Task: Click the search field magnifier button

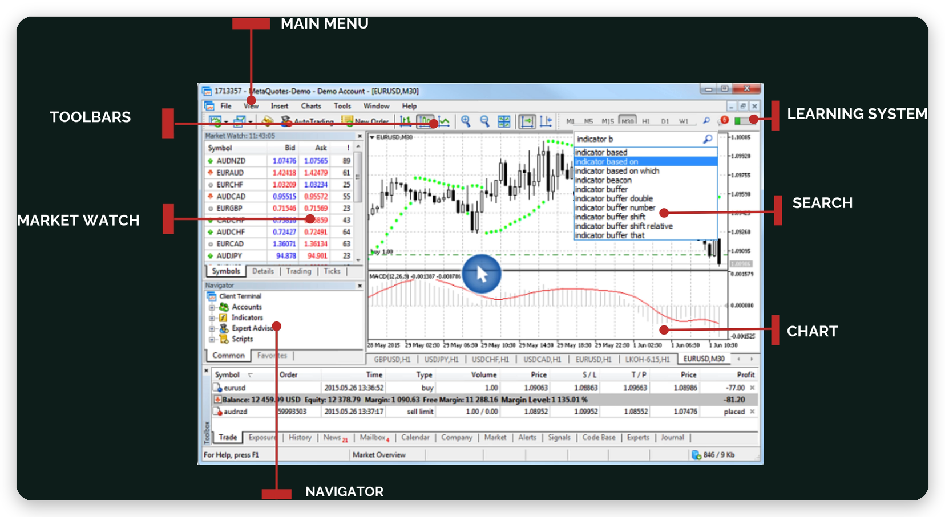Action: click(708, 139)
